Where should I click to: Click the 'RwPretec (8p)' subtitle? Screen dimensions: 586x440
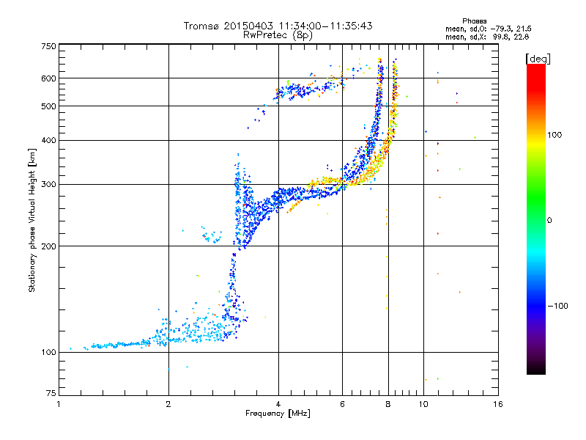coord(278,35)
